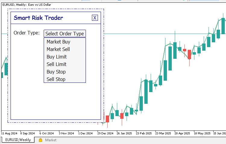Click the Smart Risk Trader title
This screenshot has height=144, width=226.
38,18
